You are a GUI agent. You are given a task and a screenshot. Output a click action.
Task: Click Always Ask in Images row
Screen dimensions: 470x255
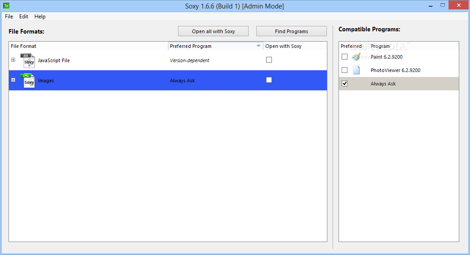tap(182, 81)
